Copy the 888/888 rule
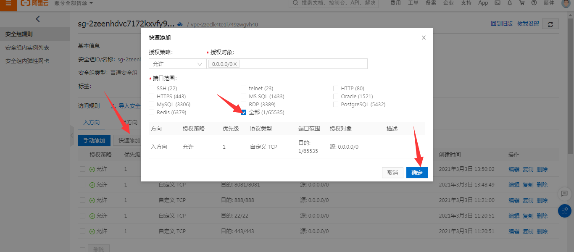Image resolution: width=574 pixels, height=252 pixels. pos(528,200)
